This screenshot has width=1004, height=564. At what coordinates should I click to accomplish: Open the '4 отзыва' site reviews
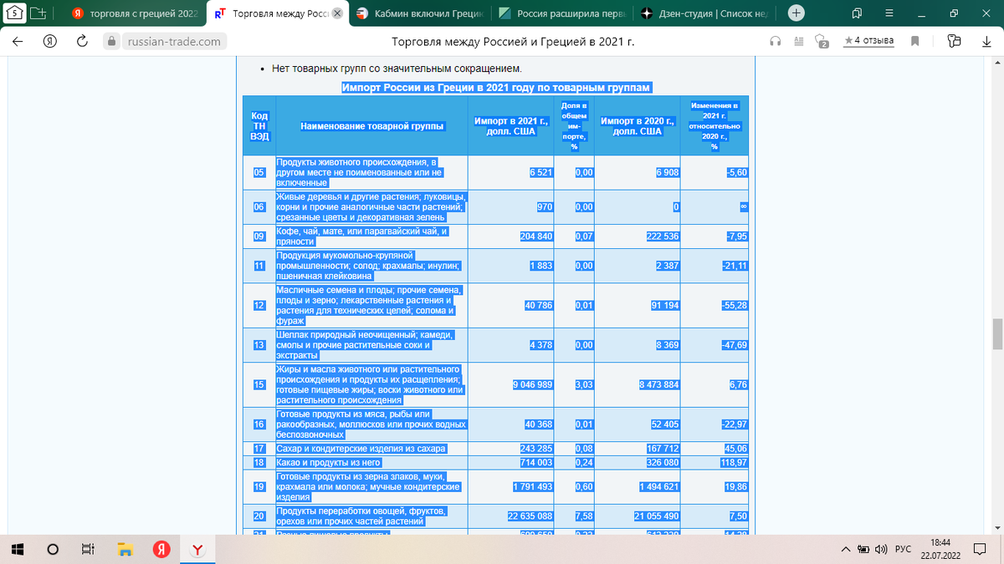[869, 40]
